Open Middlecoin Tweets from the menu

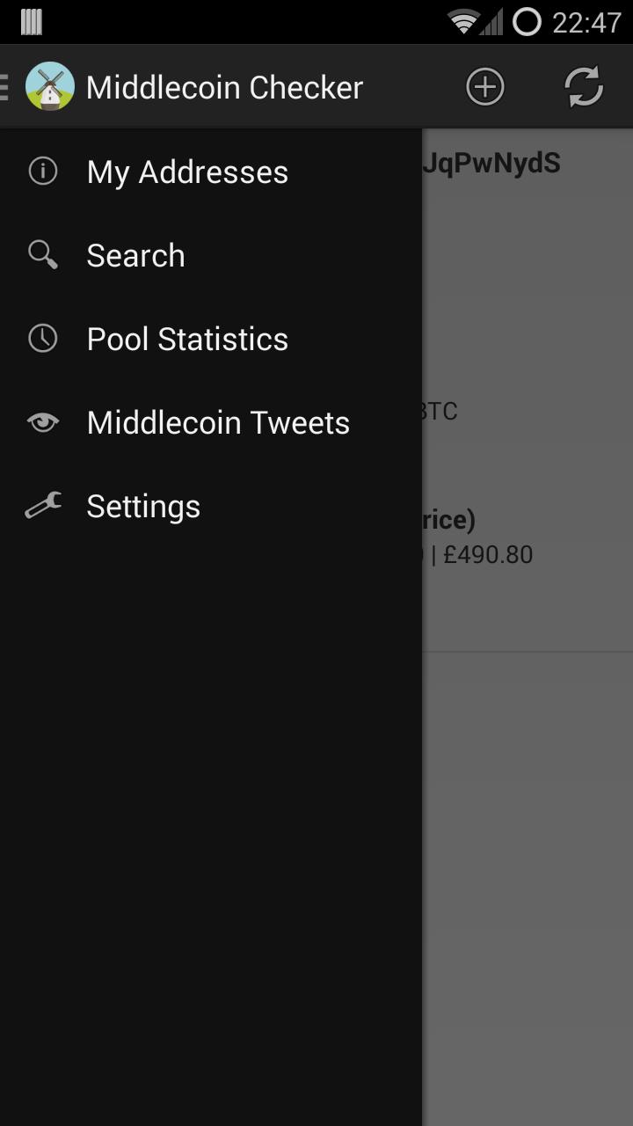click(x=217, y=422)
